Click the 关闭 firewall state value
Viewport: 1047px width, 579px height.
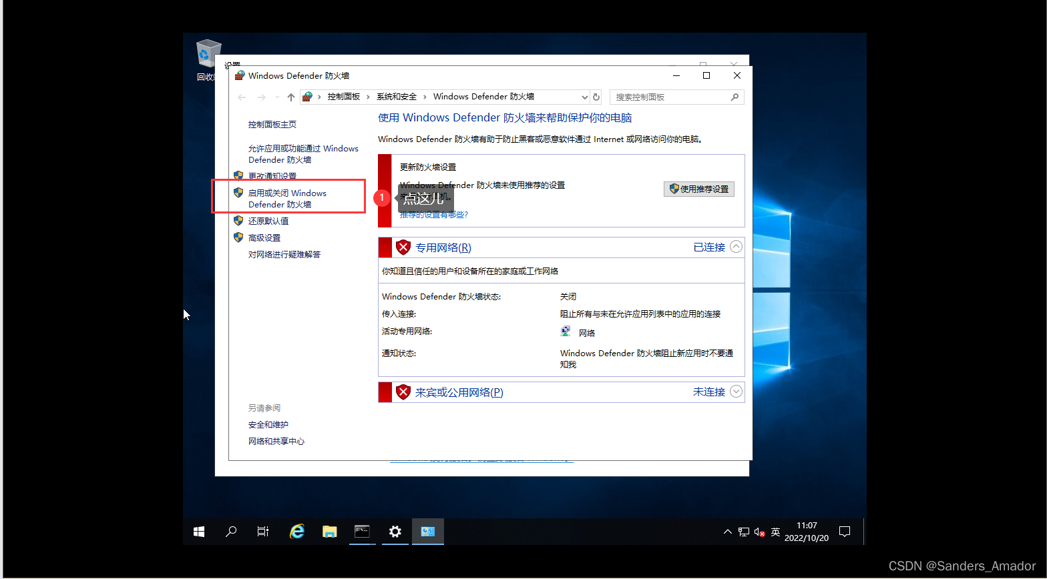[568, 296]
